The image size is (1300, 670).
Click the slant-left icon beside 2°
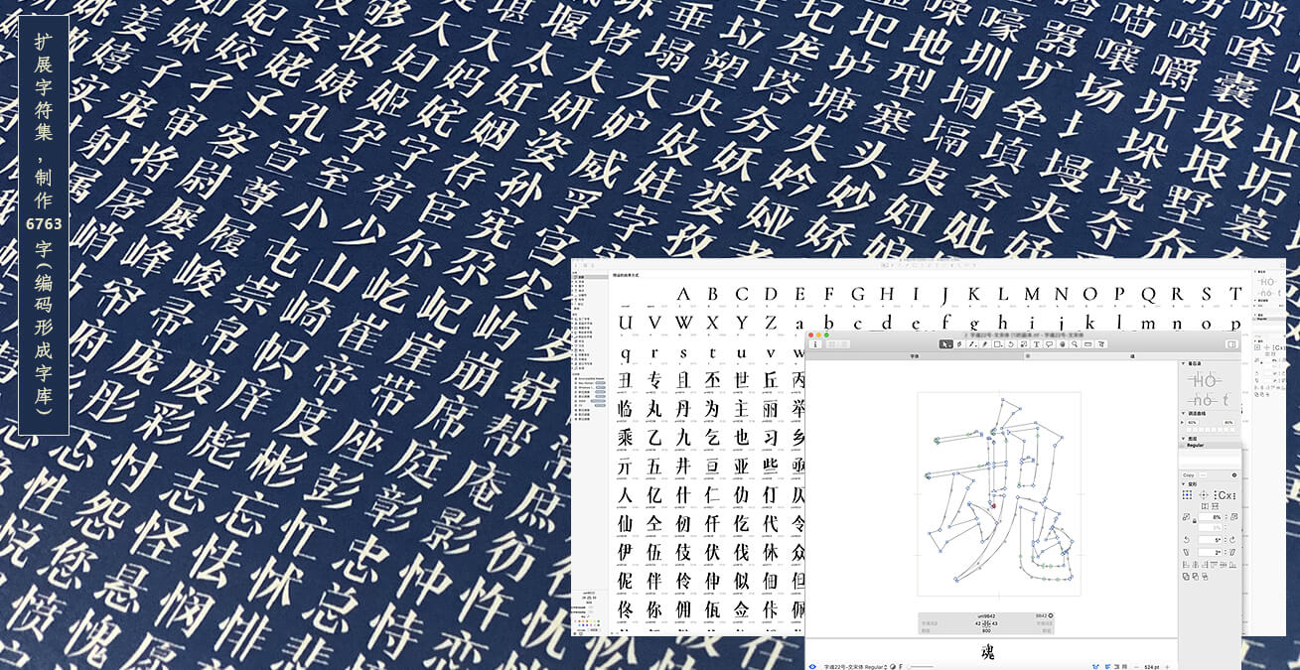click(1186, 552)
